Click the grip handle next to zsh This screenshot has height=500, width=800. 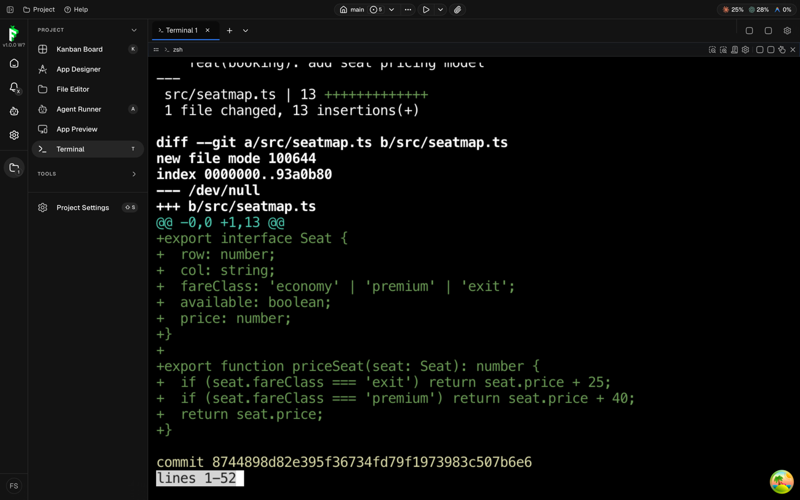(156, 50)
